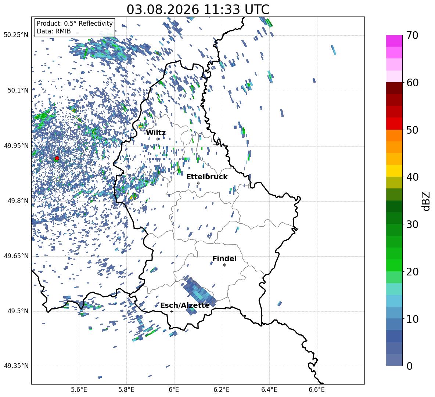Click the Esch/Alzette station cross marker
The height and width of the screenshot is (397, 435).
pyautogui.click(x=172, y=311)
